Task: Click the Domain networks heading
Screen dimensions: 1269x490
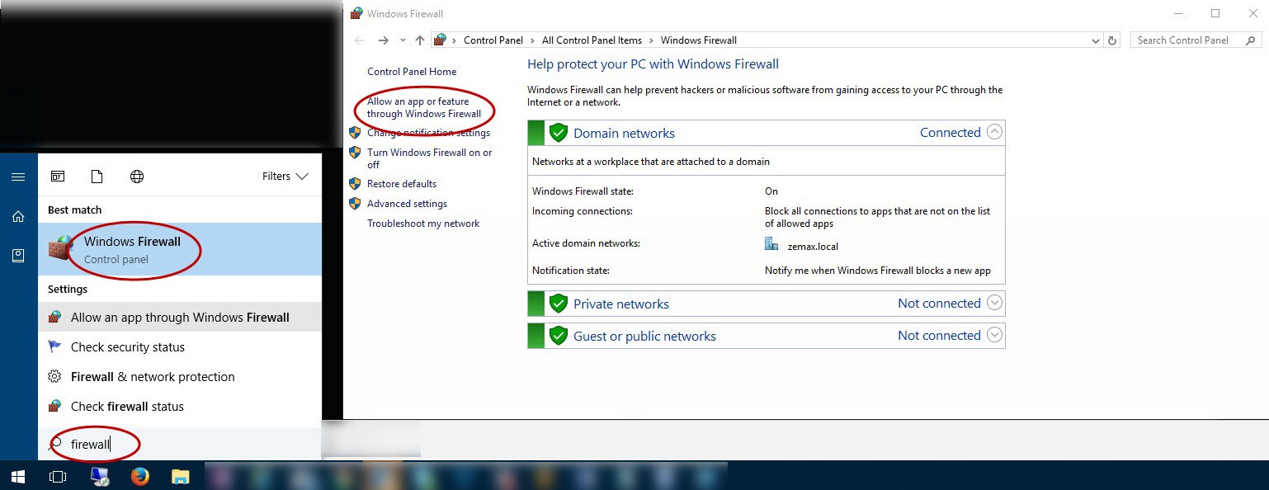Action: [x=624, y=134]
